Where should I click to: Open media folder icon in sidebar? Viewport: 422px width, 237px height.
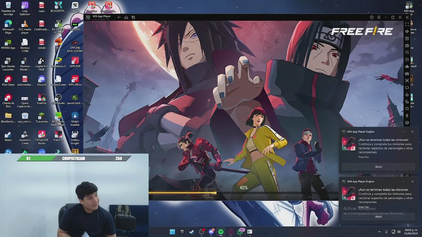point(407,88)
